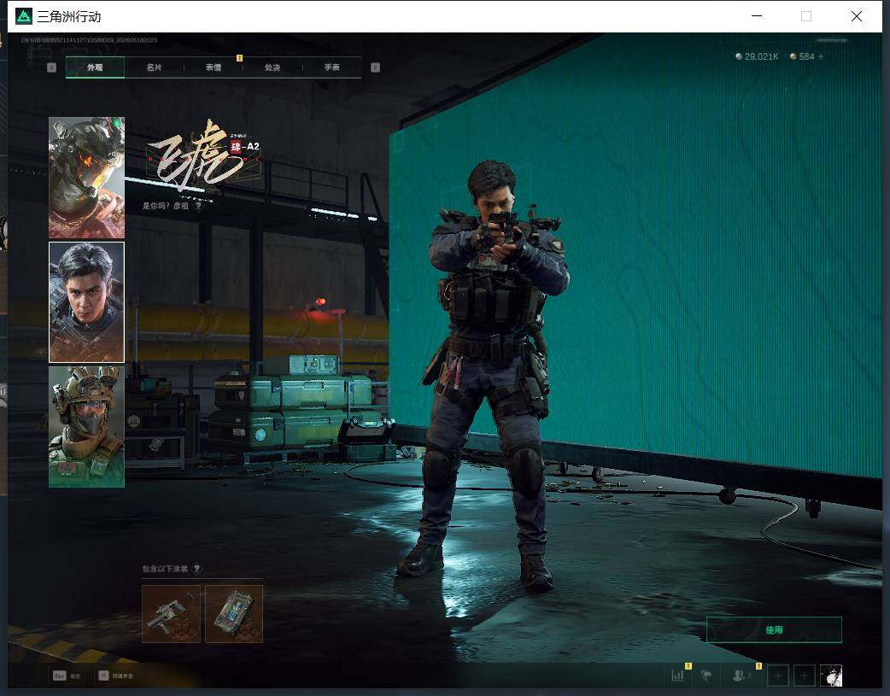The image size is (890, 696).
Task: Minimize the 三角洲行动 window
Action: click(x=757, y=16)
